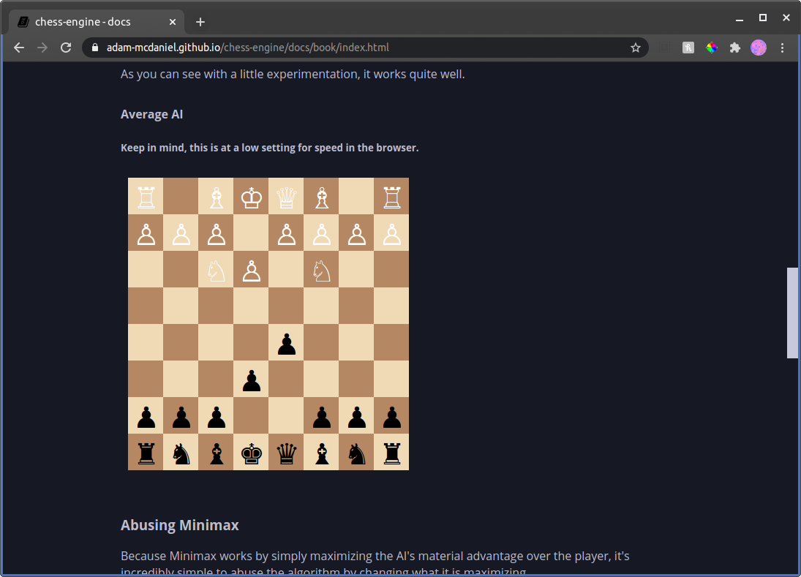Bookmark this page with the star icon
The height and width of the screenshot is (577, 801).
[635, 48]
